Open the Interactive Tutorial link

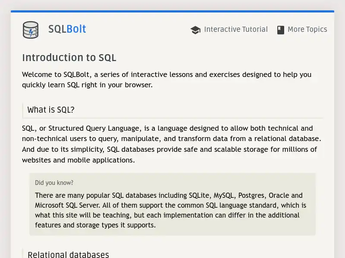236,30
